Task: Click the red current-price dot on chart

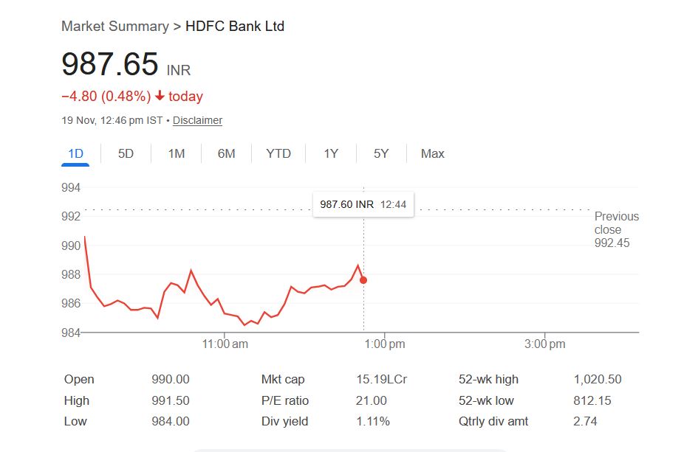Action: click(363, 280)
